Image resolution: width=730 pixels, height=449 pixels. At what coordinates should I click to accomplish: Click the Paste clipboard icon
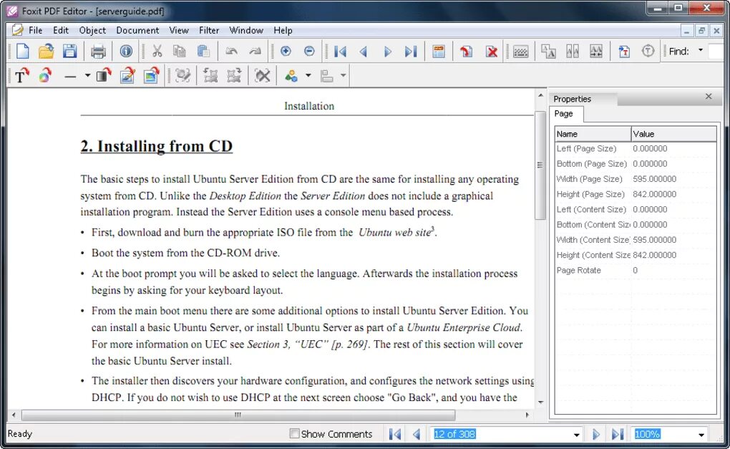203,51
